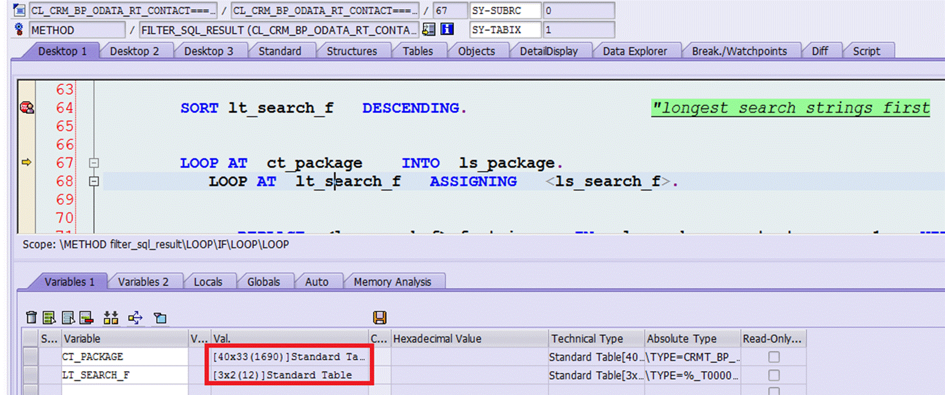Click the Technical Type column header
Viewport: 945px width, 395px height.
point(597,339)
